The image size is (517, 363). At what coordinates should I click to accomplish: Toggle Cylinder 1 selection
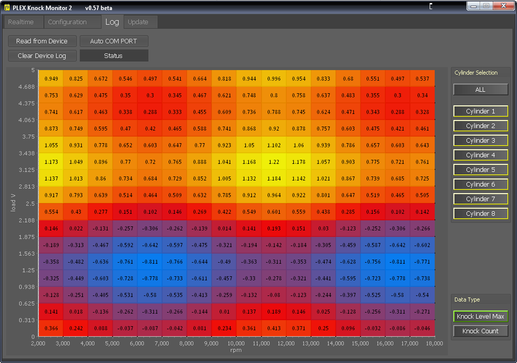pyautogui.click(x=480, y=111)
